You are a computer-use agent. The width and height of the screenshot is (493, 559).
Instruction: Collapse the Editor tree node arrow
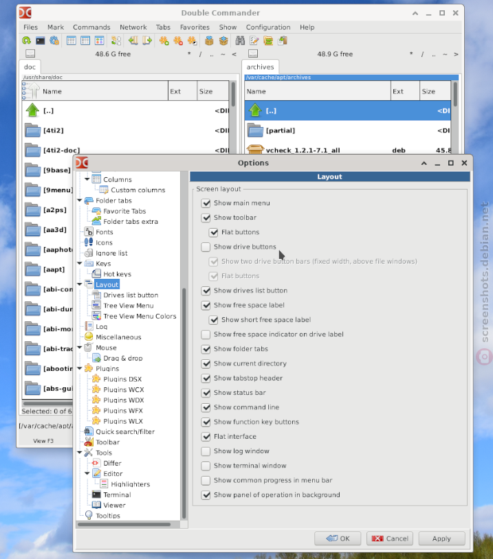[87, 474]
